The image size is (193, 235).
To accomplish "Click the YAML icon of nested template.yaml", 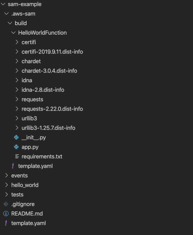I will [x=13, y=166].
